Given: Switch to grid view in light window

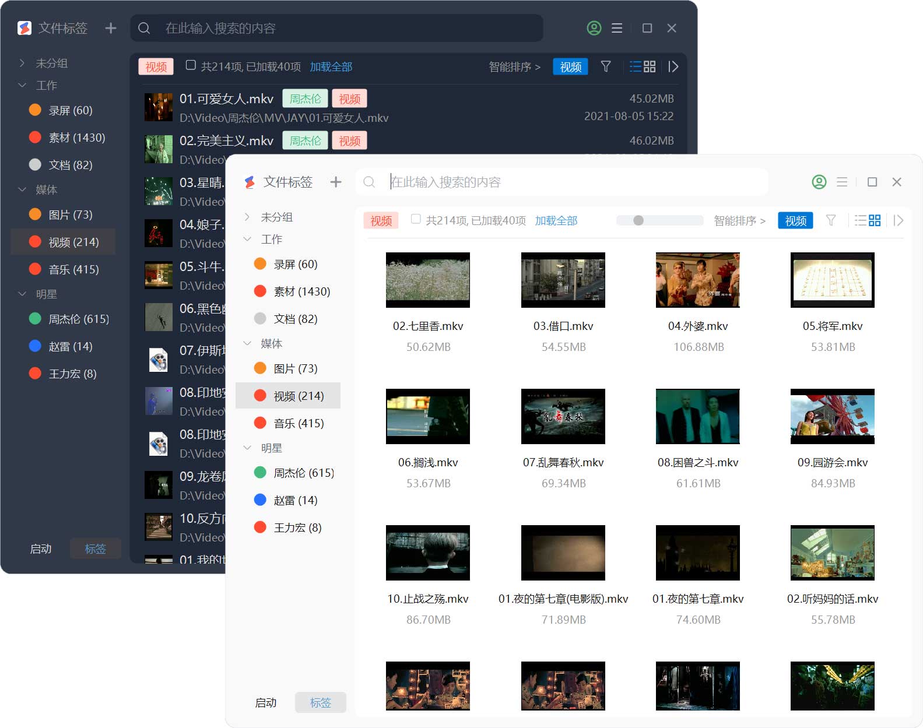Looking at the screenshot, I should click(875, 220).
